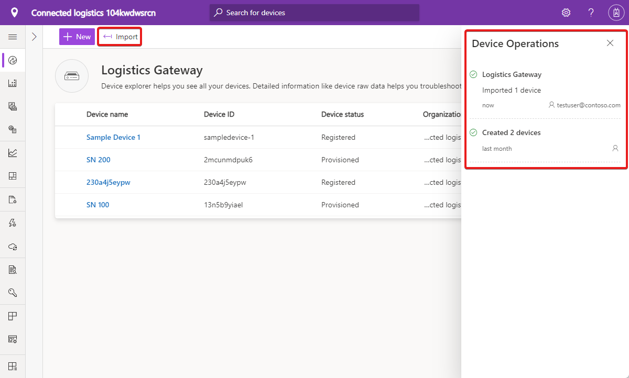629x378 pixels.
Task: Click testuser@contoso.com in operations panel
Action: click(588, 105)
